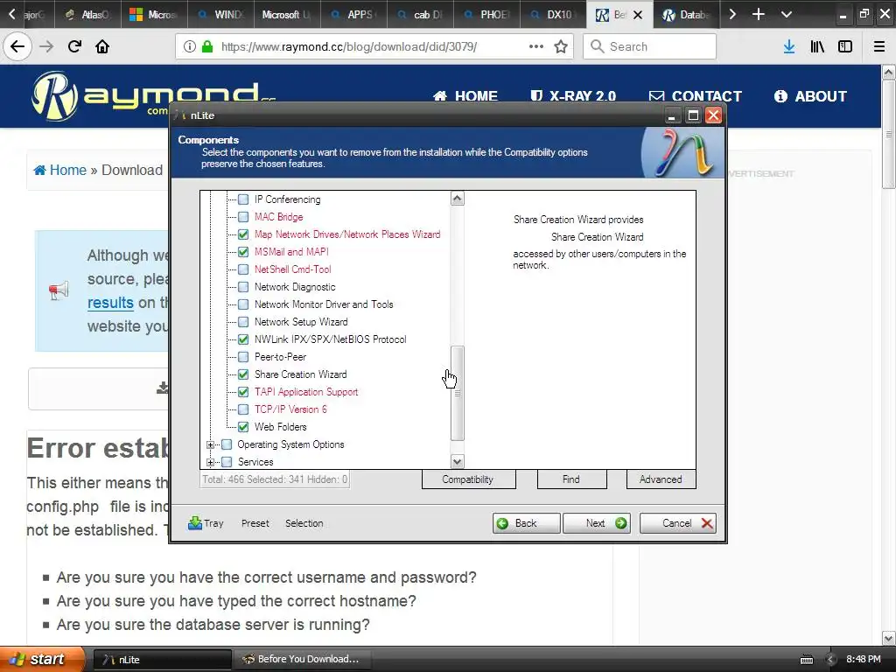
Task: Check Network Monitor Driver and Tools
Action: click(243, 304)
